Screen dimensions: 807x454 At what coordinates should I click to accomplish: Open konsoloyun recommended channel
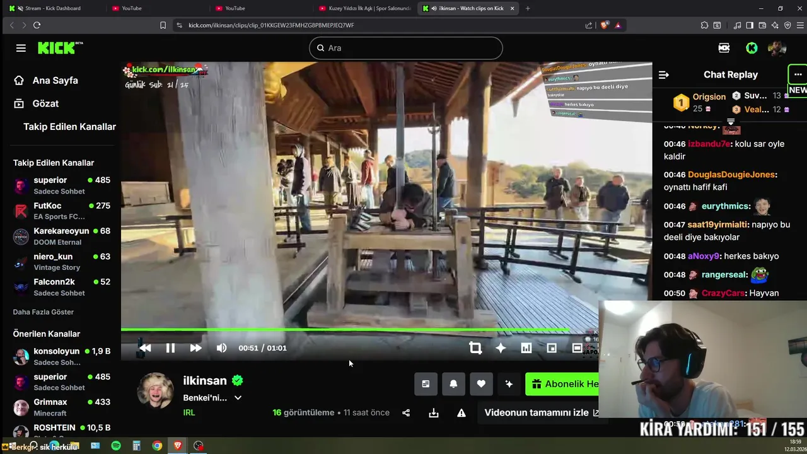[x=62, y=356]
